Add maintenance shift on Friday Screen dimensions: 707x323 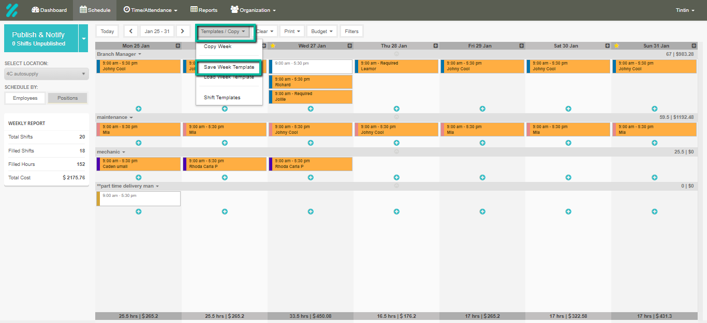tap(482, 143)
